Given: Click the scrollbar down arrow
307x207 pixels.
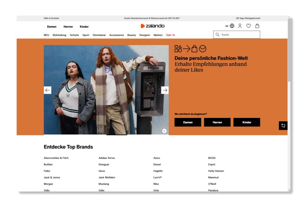Looking at the screenshot, I should pyautogui.click(x=289, y=190).
